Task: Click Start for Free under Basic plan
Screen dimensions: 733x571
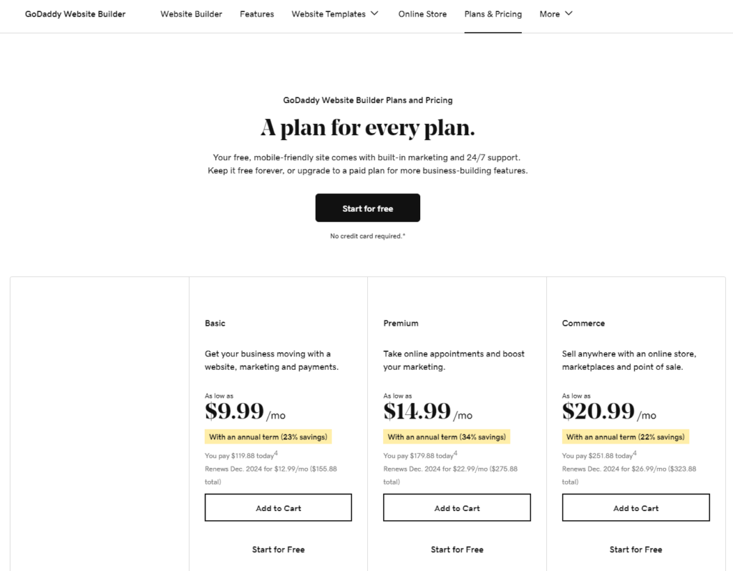Action: [278, 549]
